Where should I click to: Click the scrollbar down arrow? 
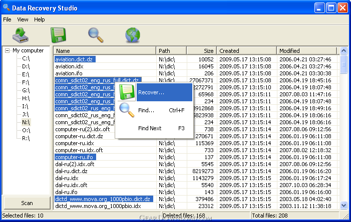coord(343,205)
